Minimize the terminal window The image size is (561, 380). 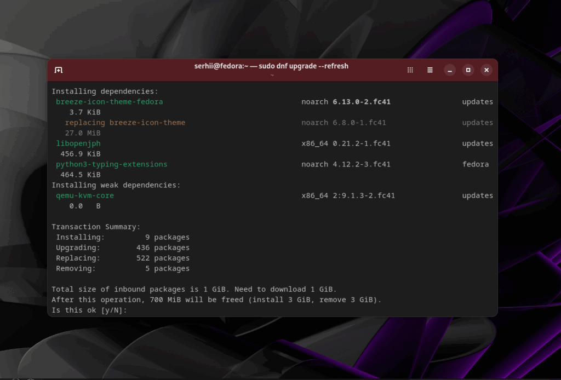(450, 70)
